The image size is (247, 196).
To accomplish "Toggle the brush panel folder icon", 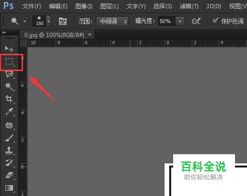I will pos(63,21).
